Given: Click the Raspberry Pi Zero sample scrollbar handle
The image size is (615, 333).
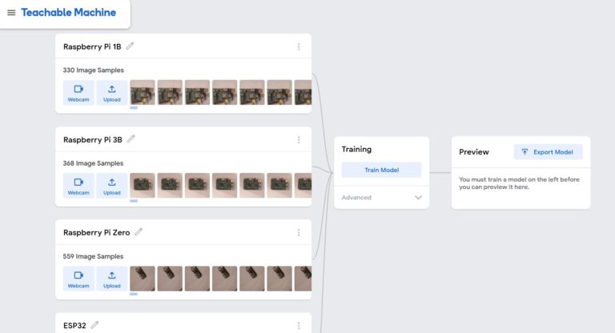Looking at the screenshot, I should 134,294.
